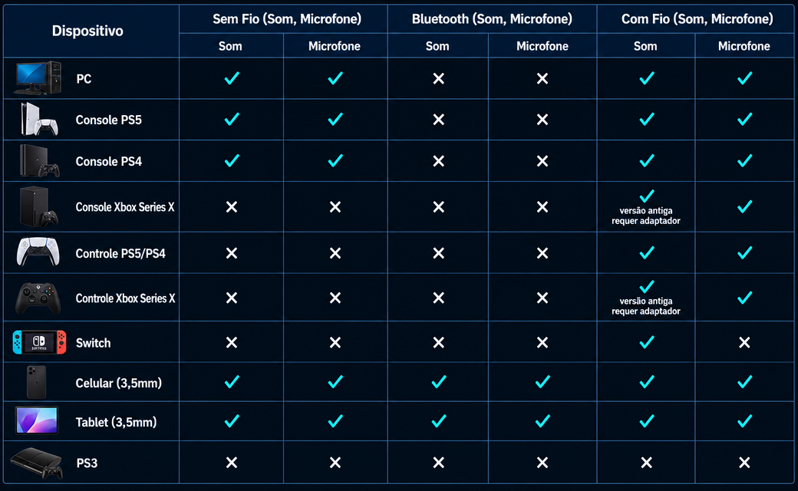The height and width of the screenshot is (491, 798).
Task: Select the Xbox Series X console icon
Action: [38, 206]
